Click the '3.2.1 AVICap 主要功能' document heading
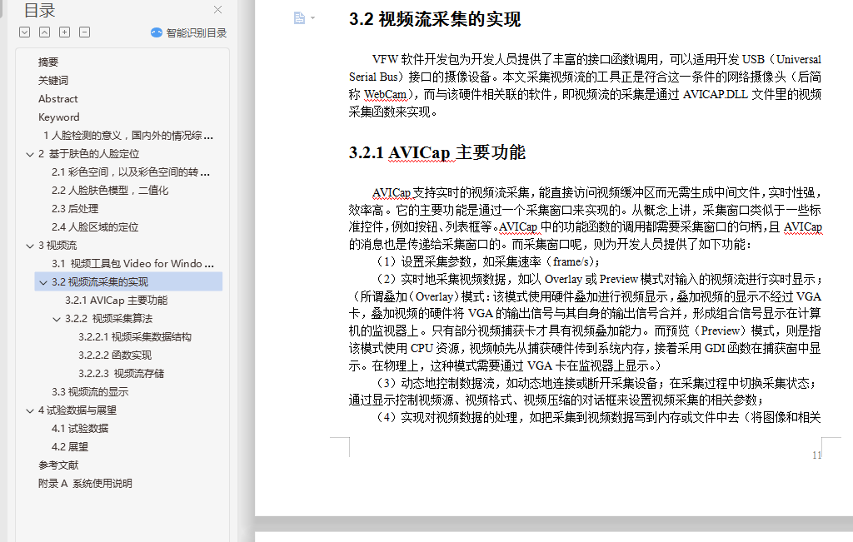 (436, 152)
